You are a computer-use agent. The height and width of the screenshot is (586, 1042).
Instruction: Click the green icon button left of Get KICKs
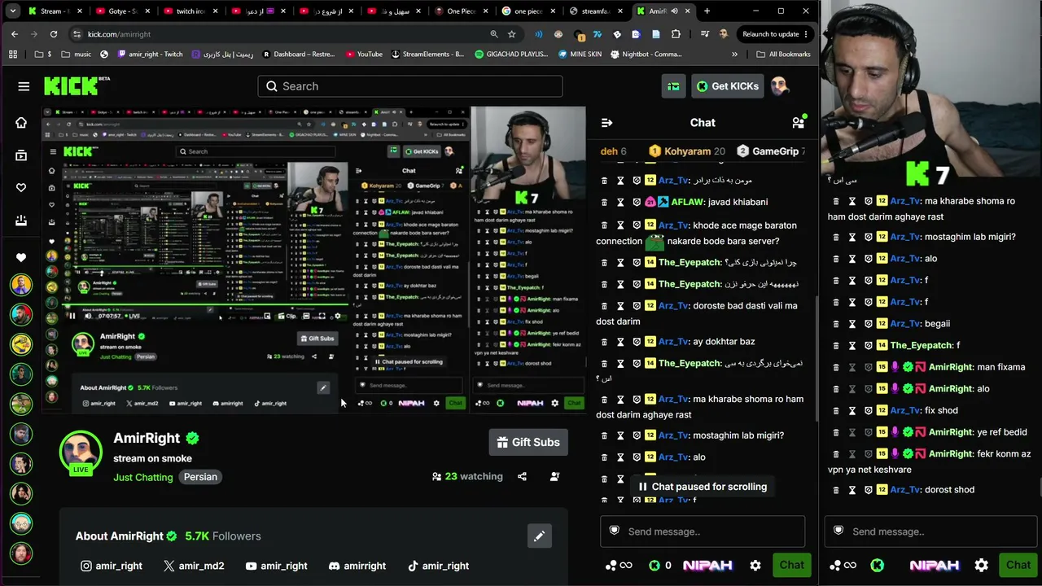673,86
